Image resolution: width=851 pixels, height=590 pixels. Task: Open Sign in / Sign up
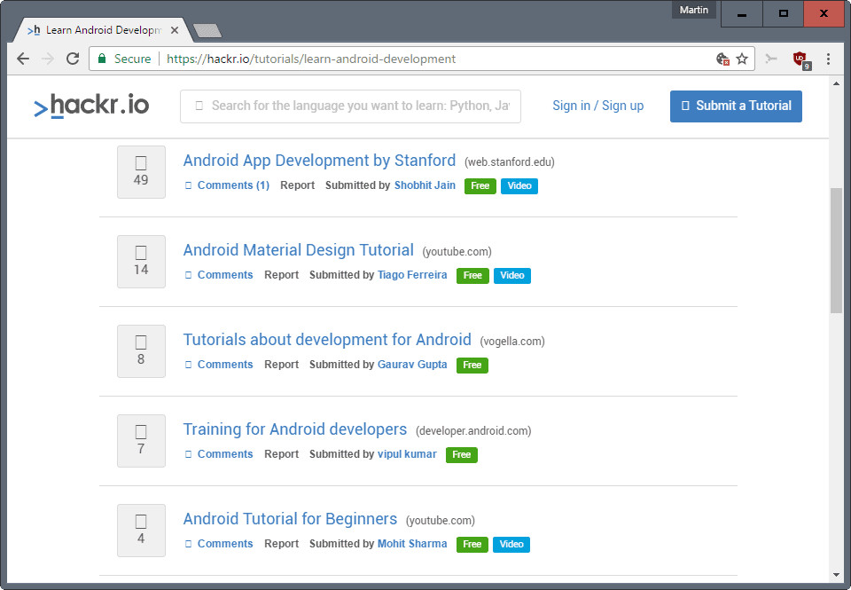point(597,106)
